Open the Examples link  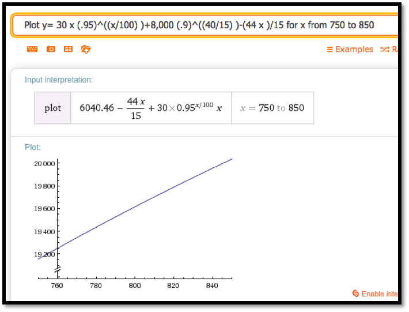[x=354, y=50]
